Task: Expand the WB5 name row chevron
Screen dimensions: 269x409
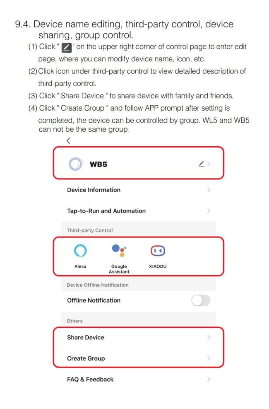Action: (x=209, y=164)
